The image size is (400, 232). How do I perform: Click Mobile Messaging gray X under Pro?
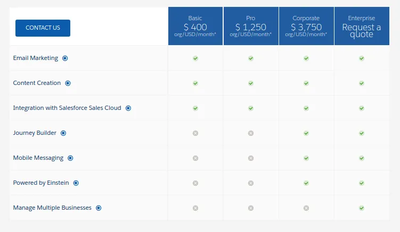pos(251,158)
